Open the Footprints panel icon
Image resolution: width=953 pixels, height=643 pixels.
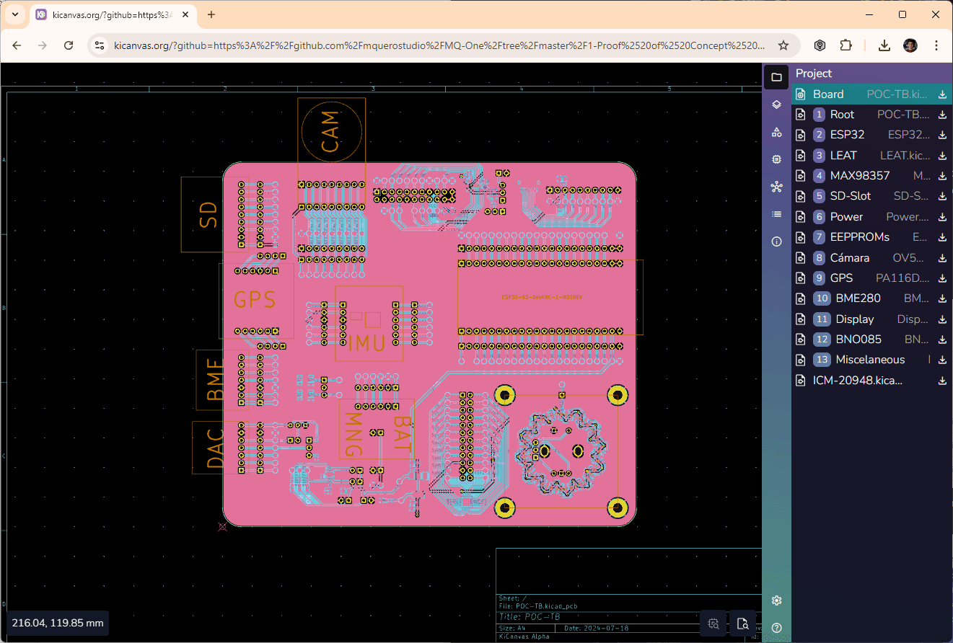(776, 159)
